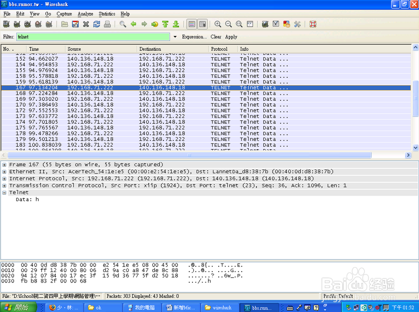Expand the Internet Protocol details
The height and width of the screenshot is (312, 419).
pos(4,179)
